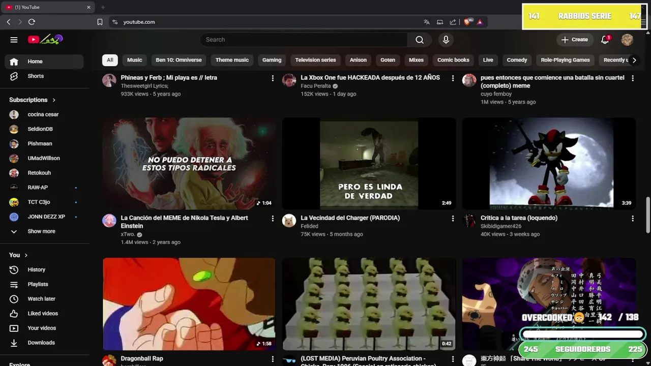Open cocina cesar subscription
Viewport: 651px width, 366px height.
click(x=44, y=115)
